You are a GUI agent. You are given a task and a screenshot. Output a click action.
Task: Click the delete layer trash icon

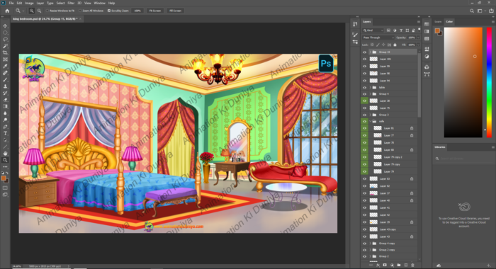(412, 265)
